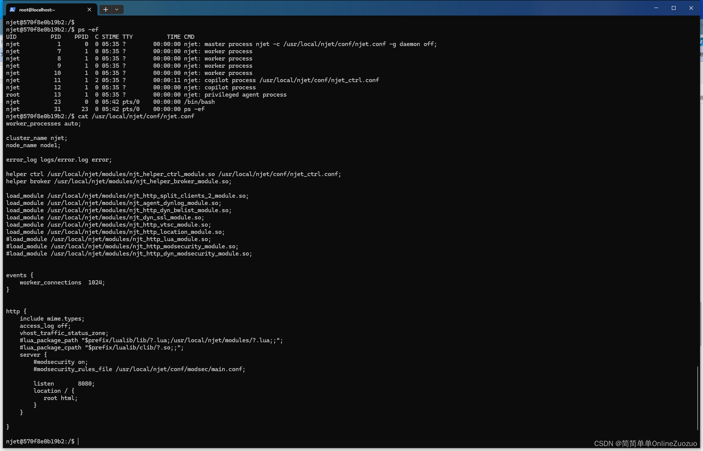
Task: Click the njt_http_vtsc_module load line
Action: pyautogui.click(x=108, y=225)
